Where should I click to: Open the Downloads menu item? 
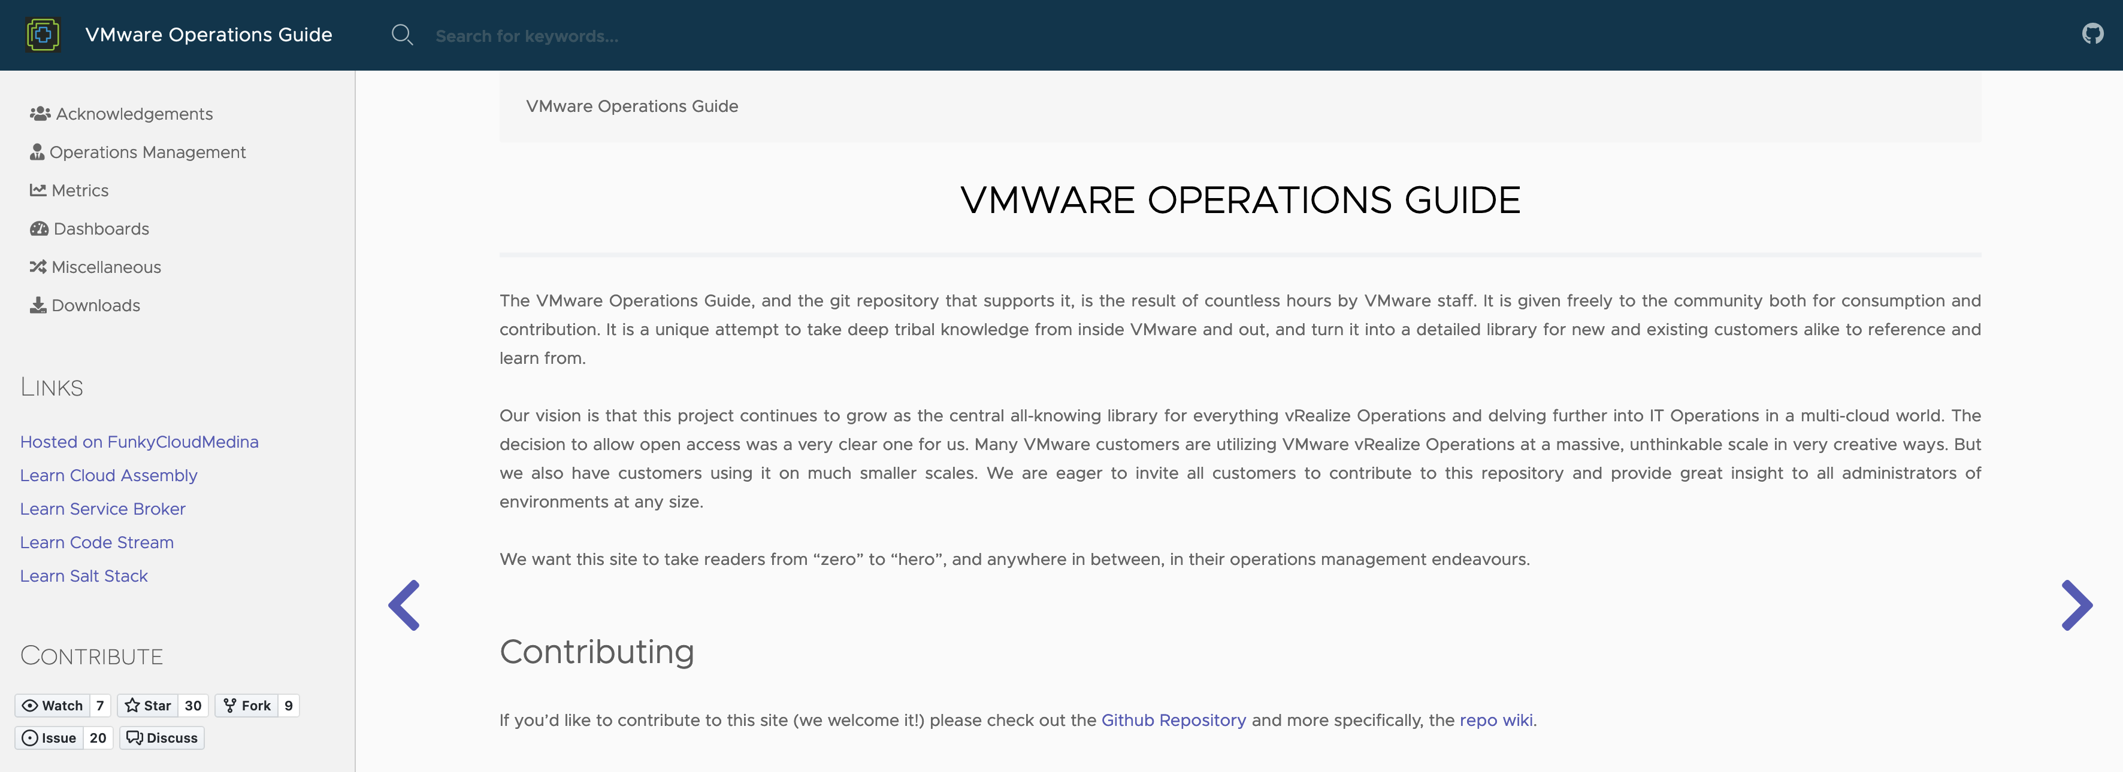pos(95,305)
